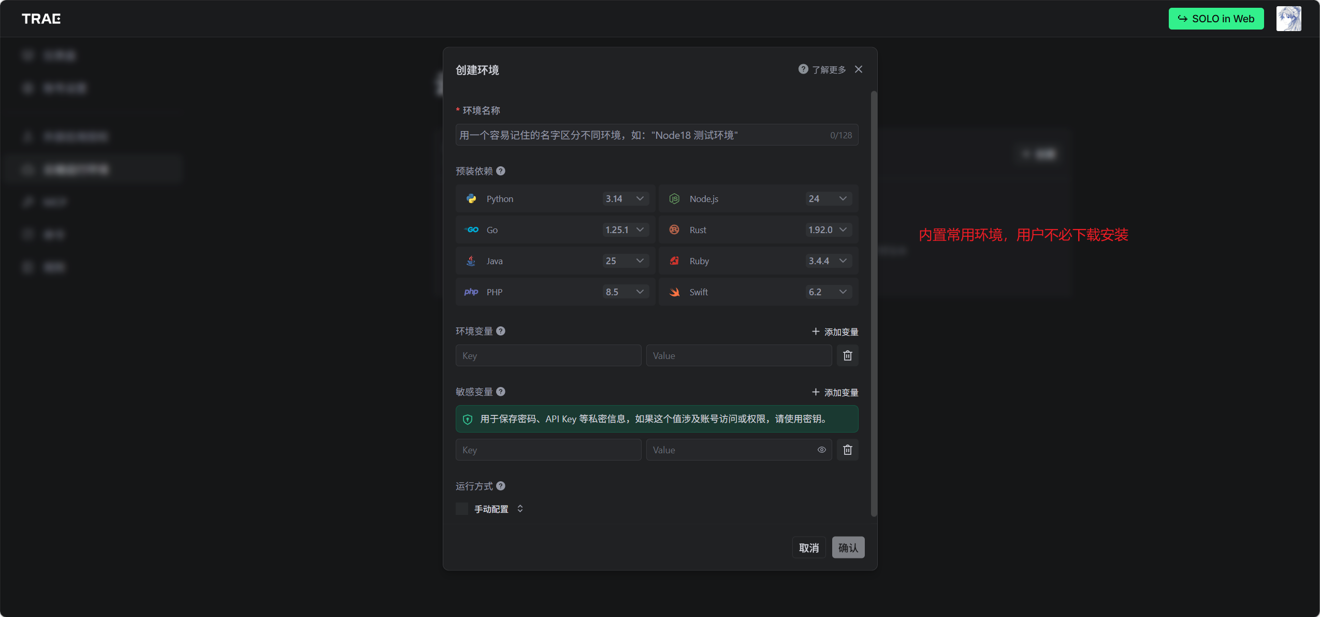Click the TRAE logo in the header
This screenshot has width=1320, height=617.
pyautogui.click(x=41, y=19)
